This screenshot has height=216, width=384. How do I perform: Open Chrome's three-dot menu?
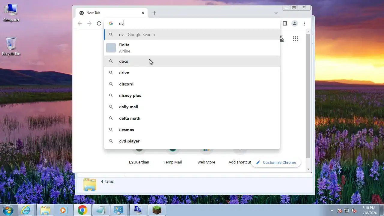click(304, 23)
